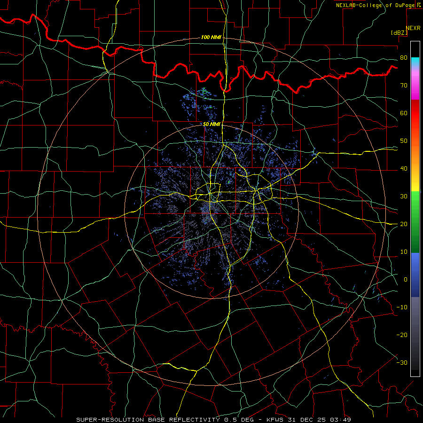Click the 50 dBZ scale value
Viewport: 423px width, 423px height.
[x=404, y=141]
